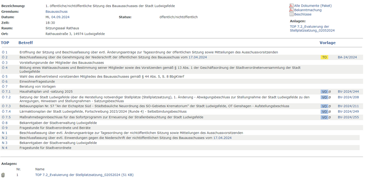Image resolution: width=366 pixels, height=178 pixels.
Task: Click paperclip attachment icon in Anlagen list
Action: 3,175
